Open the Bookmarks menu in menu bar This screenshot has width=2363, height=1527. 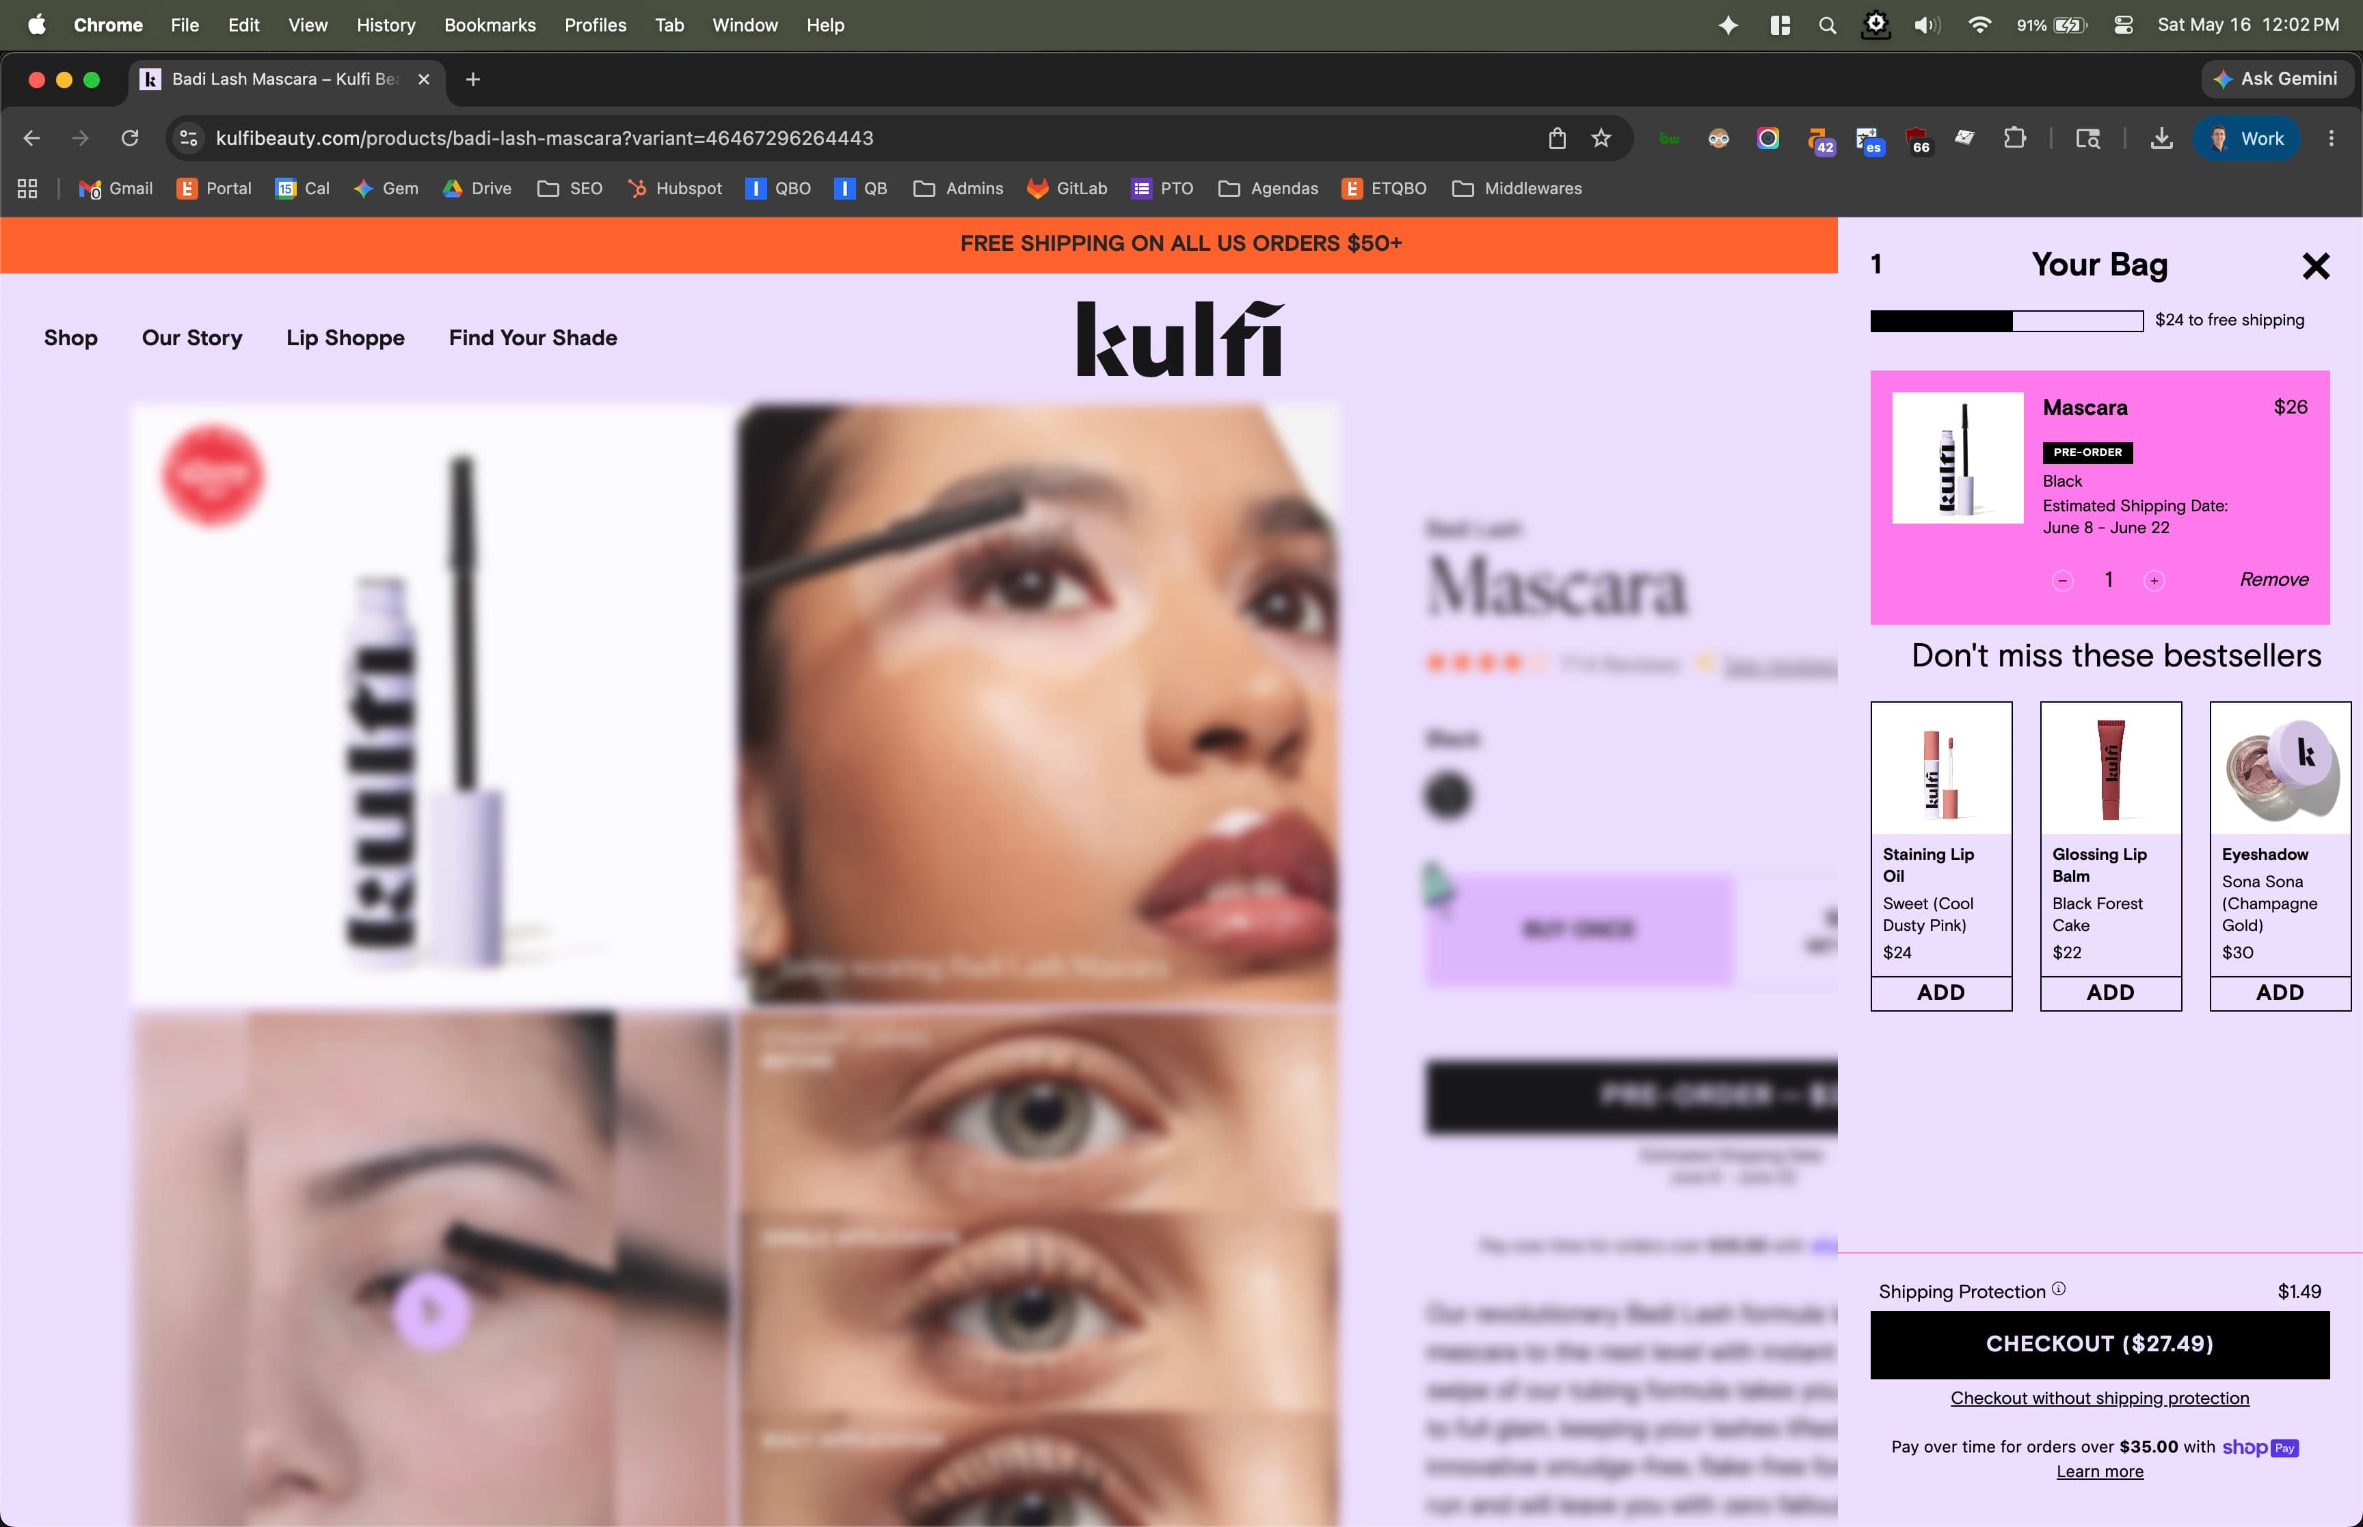(x=490, y=25)
